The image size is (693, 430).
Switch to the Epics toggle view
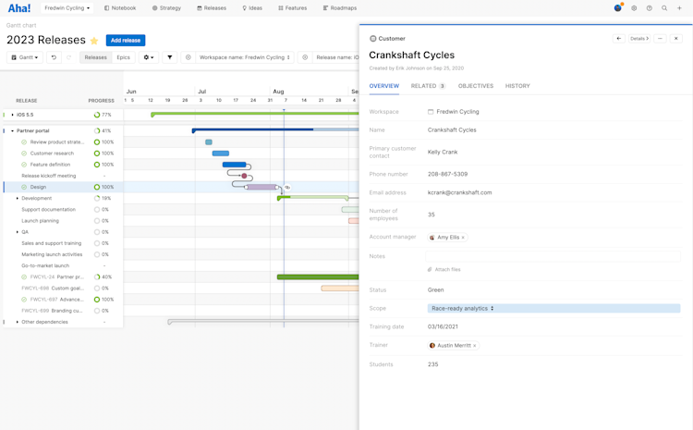coord(123,57)
